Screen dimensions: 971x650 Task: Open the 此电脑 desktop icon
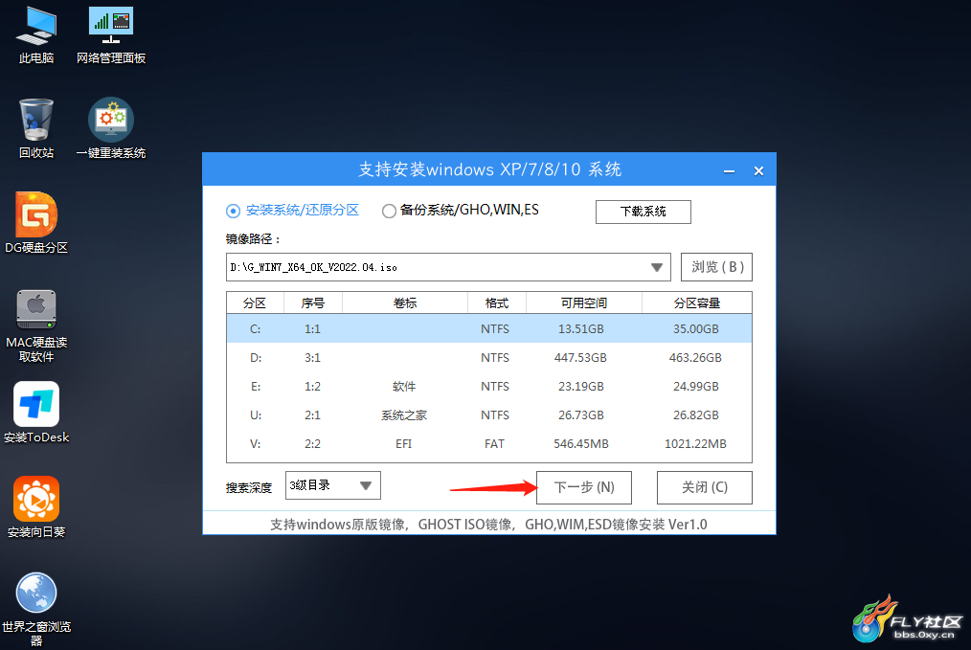click(36, 35)
